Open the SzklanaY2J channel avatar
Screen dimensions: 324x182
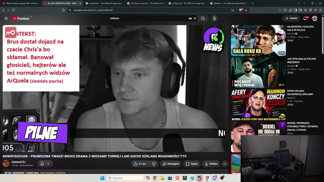click(6, 164)
